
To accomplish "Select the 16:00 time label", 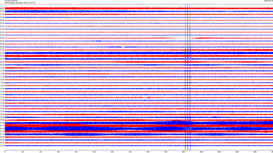I will pyautogui.click(x=2, y=103).
